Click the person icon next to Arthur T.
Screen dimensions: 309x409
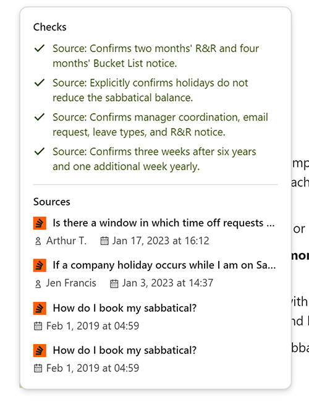pos(38,241)
